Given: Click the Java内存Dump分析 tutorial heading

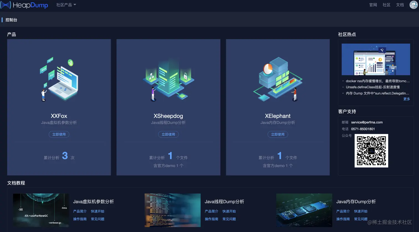Looking at the screenshot, I should [x=356, y=202].
